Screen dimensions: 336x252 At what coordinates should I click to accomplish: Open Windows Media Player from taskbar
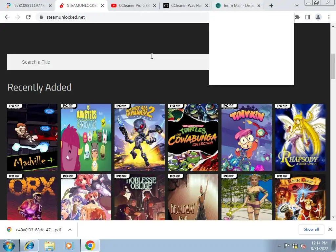(69, 245)
